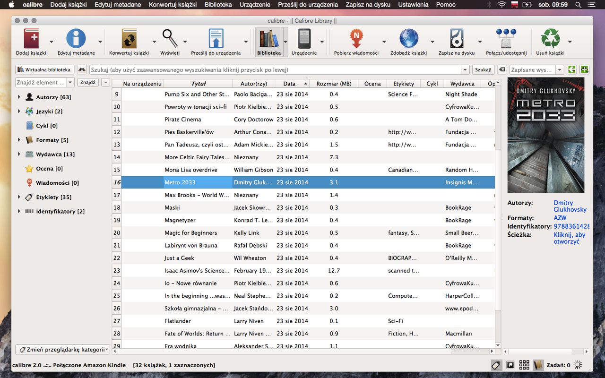Open the Ustawienia menu

(413, 5)
